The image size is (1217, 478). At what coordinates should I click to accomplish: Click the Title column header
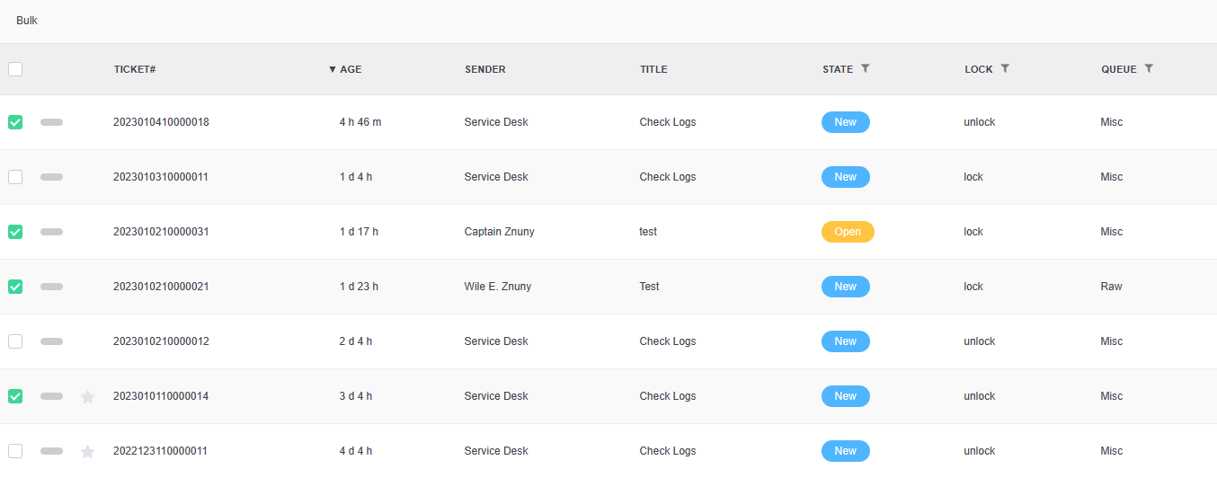coord(653,69)
